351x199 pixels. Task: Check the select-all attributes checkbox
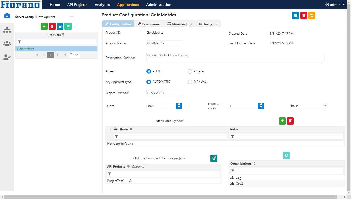[109, 129]
